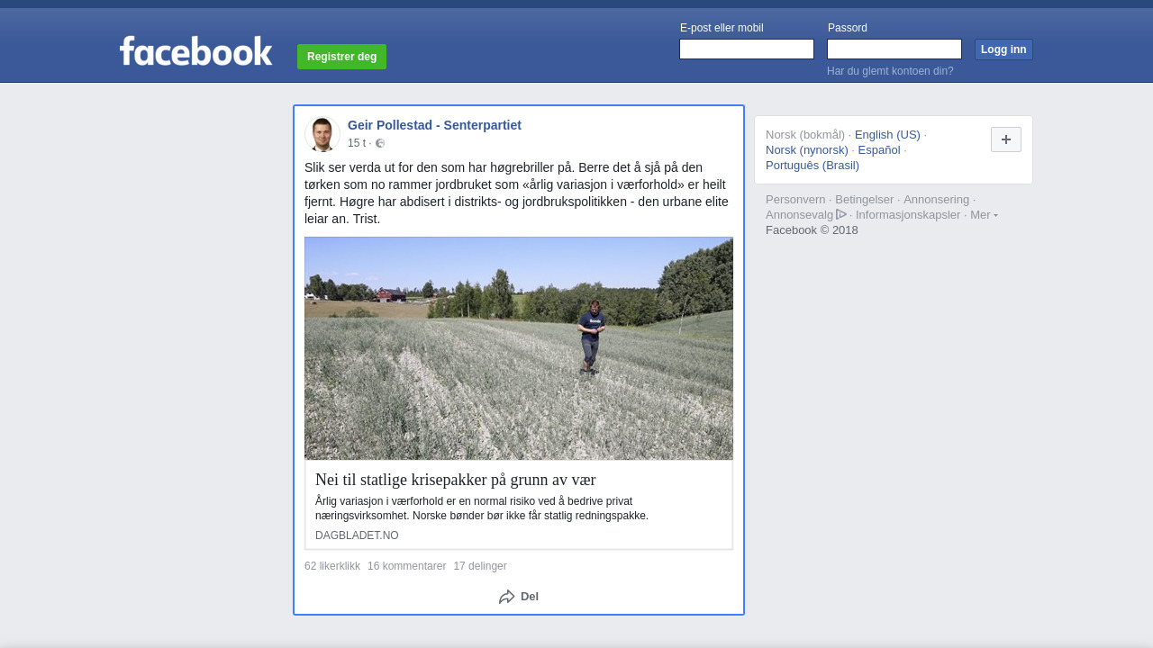
Task: Focus the Passord field
Action: click(x=894, y=49)
